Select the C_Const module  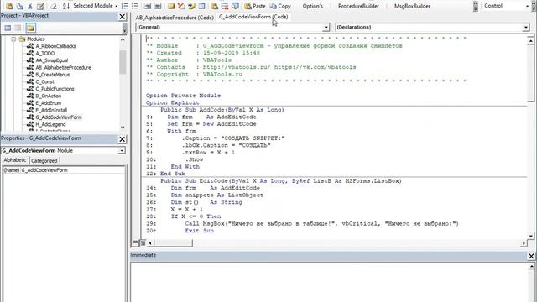[x=44, y=81]
